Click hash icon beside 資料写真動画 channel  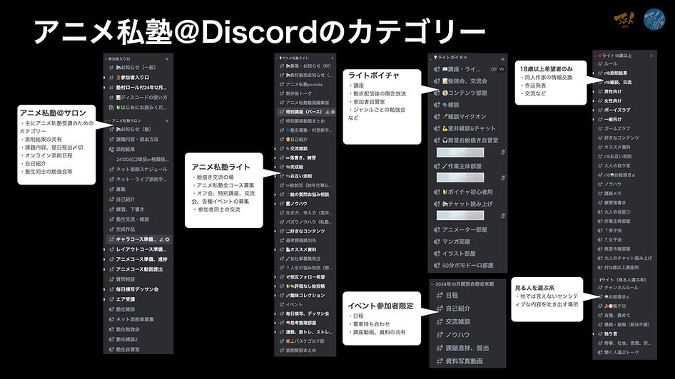(x=440, y=361)
